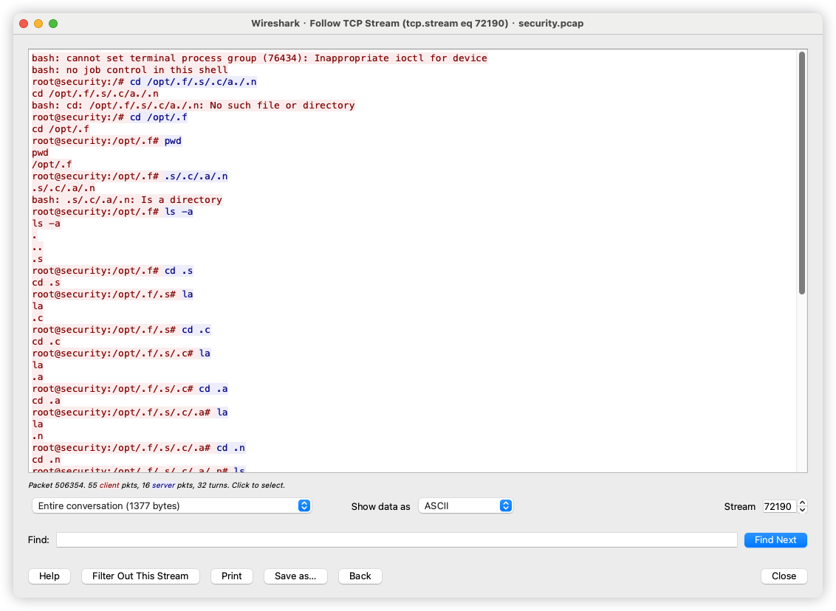The width and height of the screenshot is (836, 611).
Task: Click the Help button
Action: pos(49,576)
